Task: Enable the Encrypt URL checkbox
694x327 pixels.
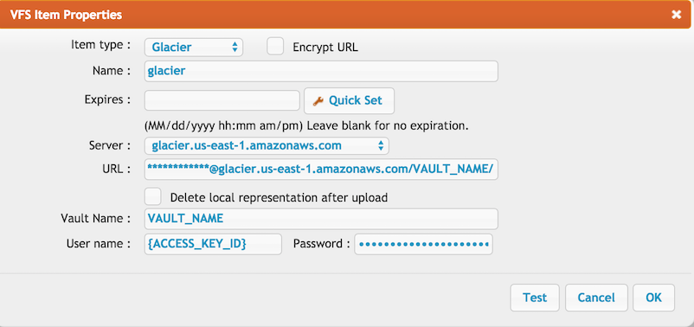Action: (275, 47)
